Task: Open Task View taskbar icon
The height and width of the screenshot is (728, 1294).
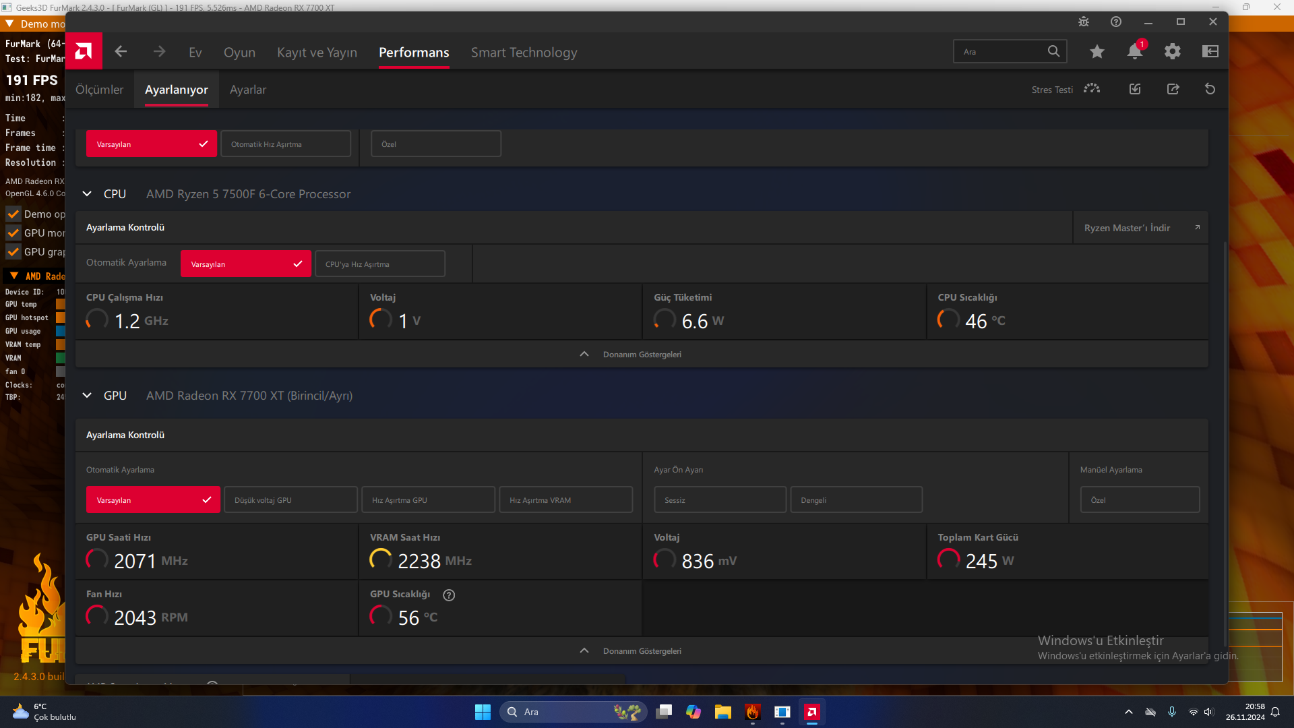Action: point(664,712)
